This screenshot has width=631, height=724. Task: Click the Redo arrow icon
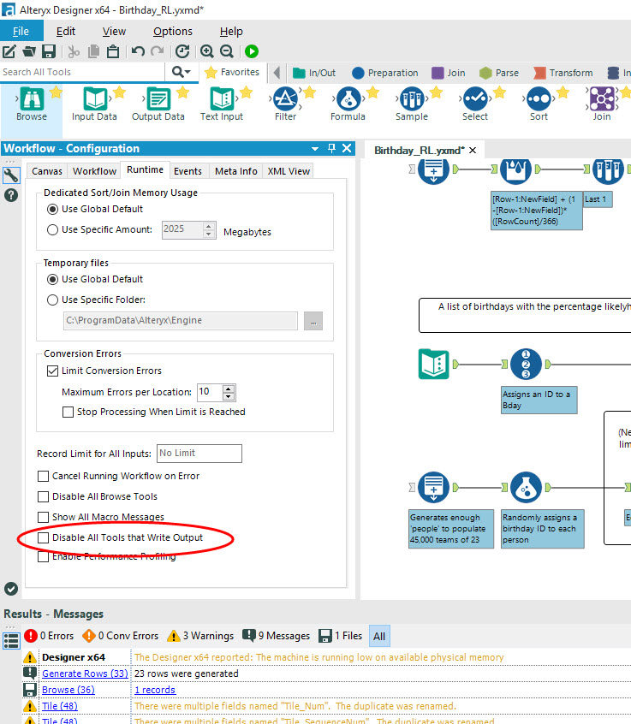pyautogui.click(x=157, y=51)
